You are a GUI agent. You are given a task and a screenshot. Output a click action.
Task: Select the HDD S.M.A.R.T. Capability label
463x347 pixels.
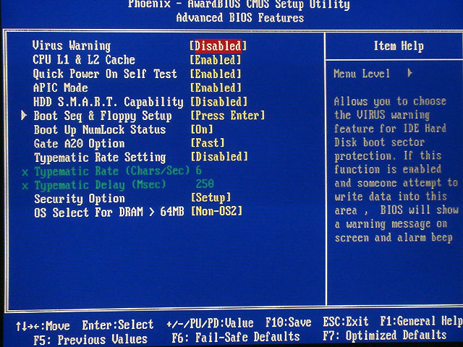tap(109, 102)
